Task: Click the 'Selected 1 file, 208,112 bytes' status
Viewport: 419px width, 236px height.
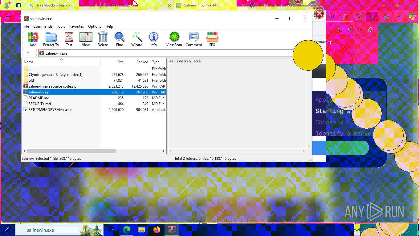Action: point(58,159)
